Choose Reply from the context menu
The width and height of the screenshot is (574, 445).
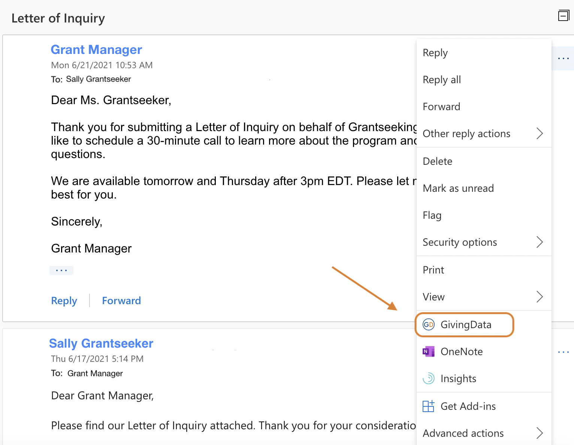pyautogui.click(x=484, y=53)
